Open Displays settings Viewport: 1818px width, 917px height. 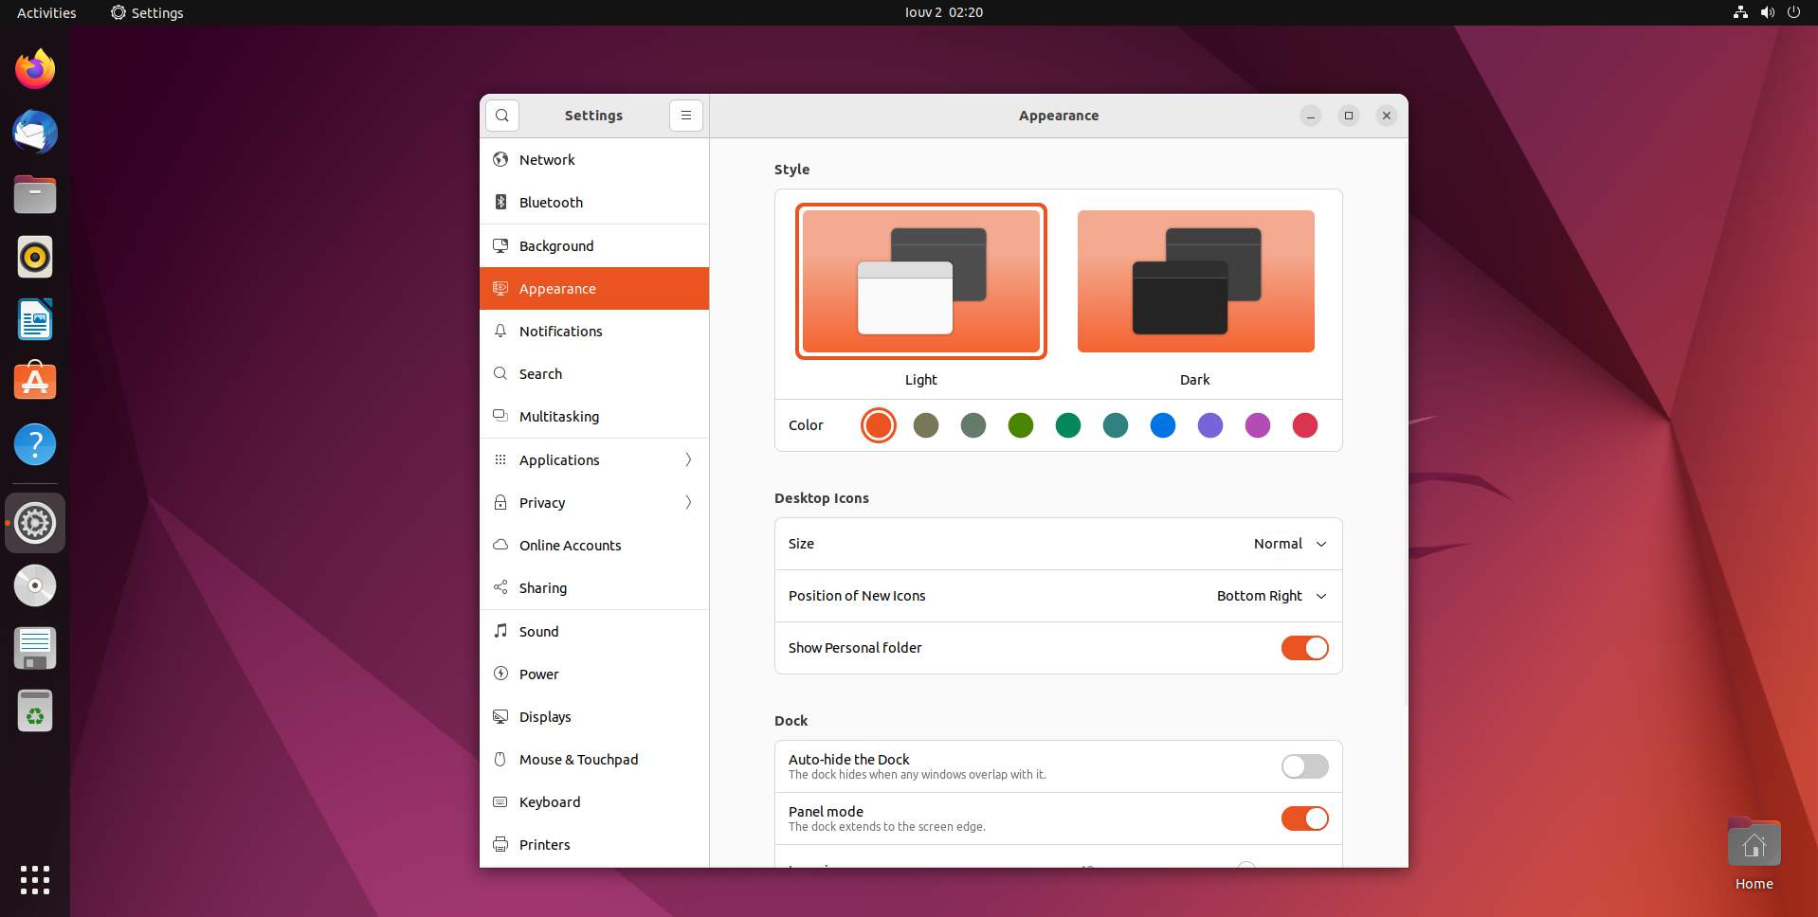[544, 716]
